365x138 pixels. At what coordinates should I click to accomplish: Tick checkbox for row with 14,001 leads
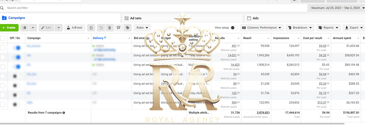(x=3, y=57)
